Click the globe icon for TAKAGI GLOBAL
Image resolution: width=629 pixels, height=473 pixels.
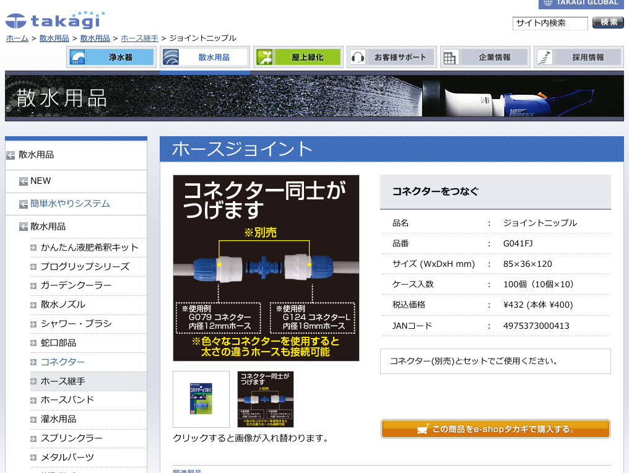tap(548, 3)
